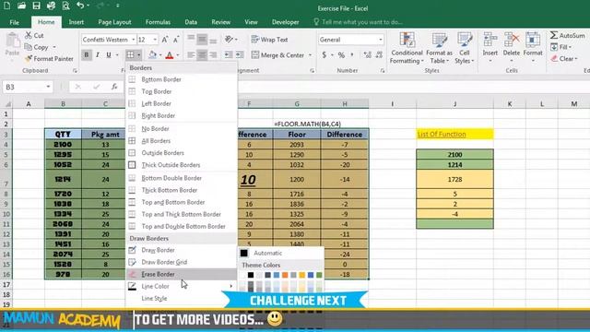
Task: Pick the green theme color swatch
Action: click(319, 275)
